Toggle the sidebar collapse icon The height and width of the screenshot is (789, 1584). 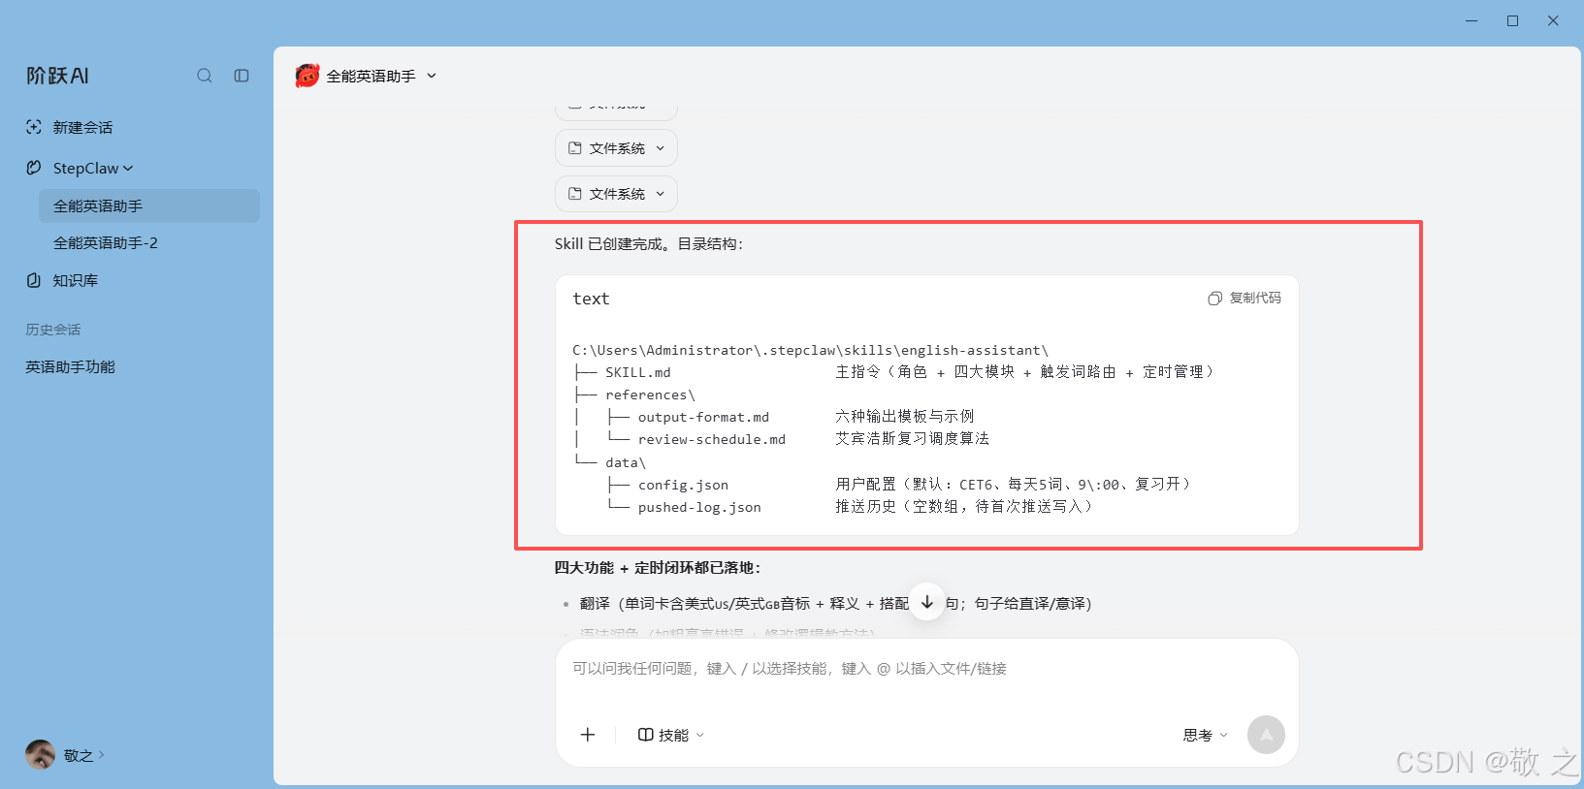click(242, 76)
